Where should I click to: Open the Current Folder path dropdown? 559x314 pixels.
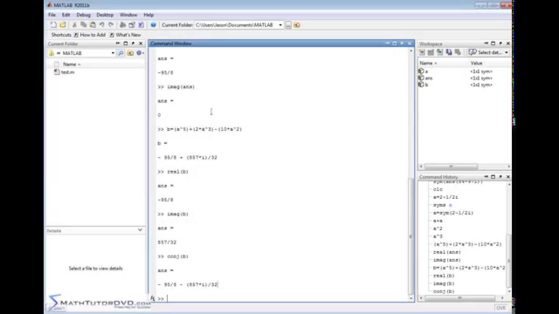[280, 25]
